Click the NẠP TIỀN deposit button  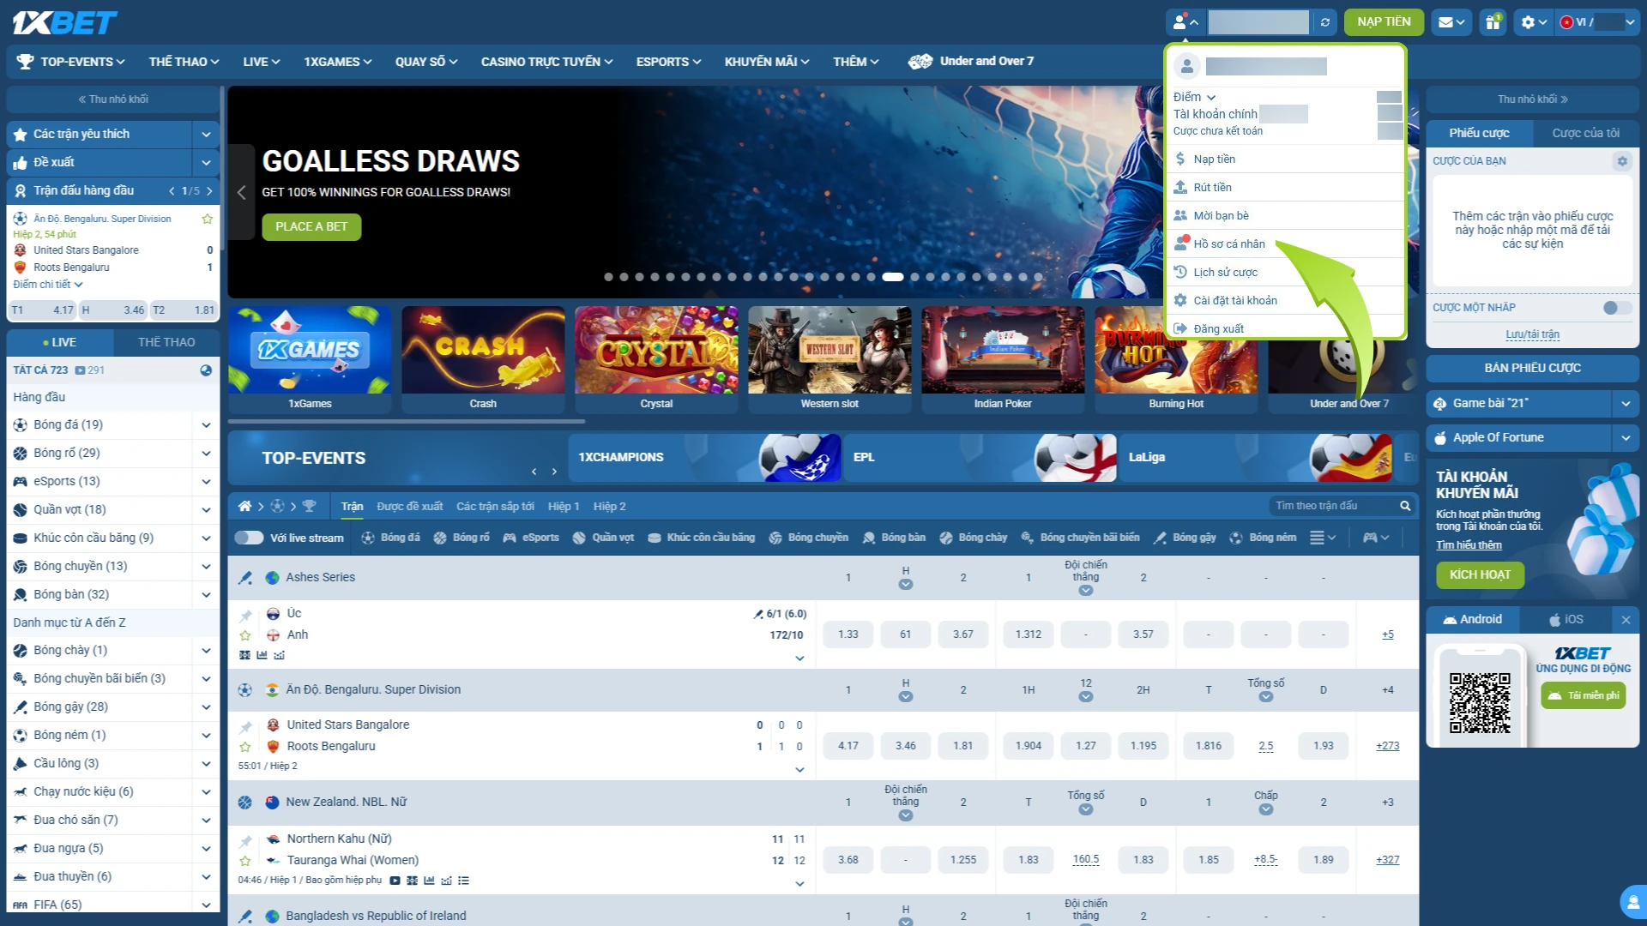coord(1384,22)
